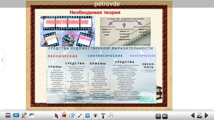Go to the next page arrow
This screenshot has width=214, height=120.
(206, 116)
